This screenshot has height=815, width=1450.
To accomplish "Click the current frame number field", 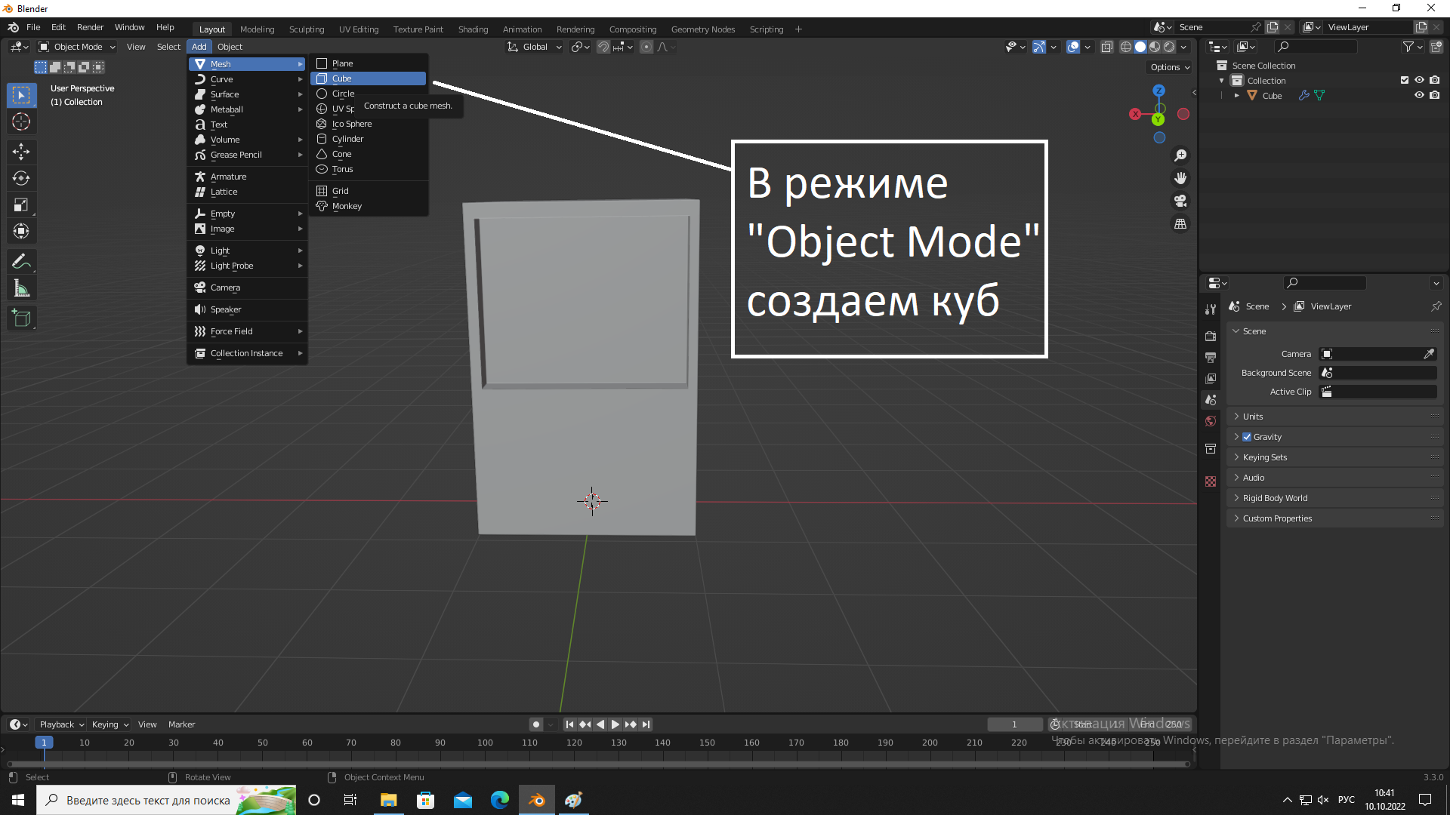I will coord(1014,724).
